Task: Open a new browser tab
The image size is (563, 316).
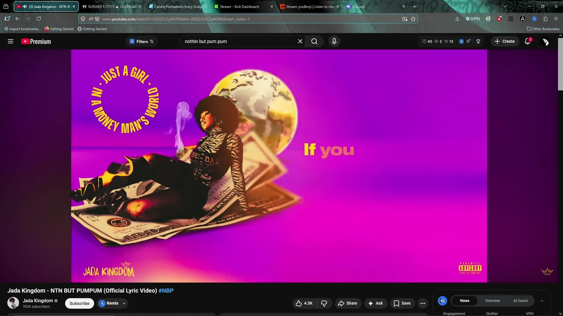Action: click(x=414, y=7)
